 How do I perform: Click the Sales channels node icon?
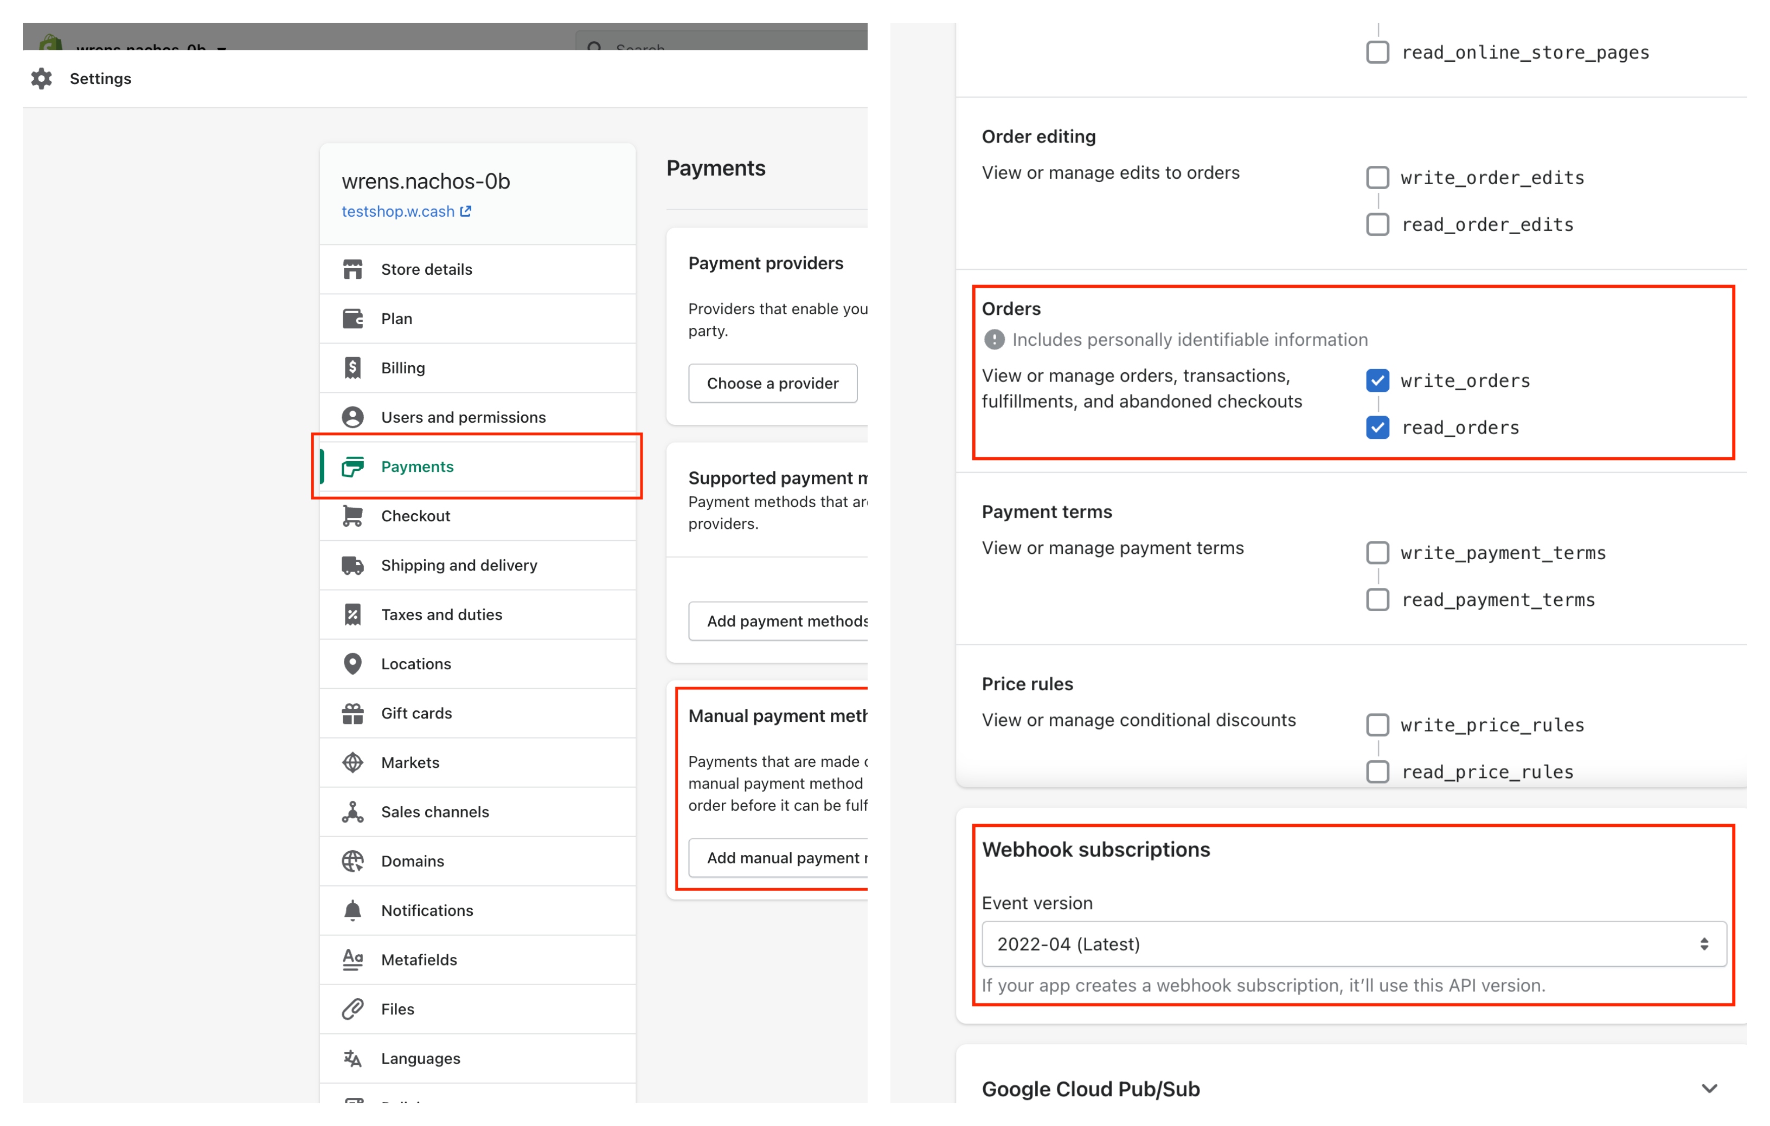tap(353, 812)
